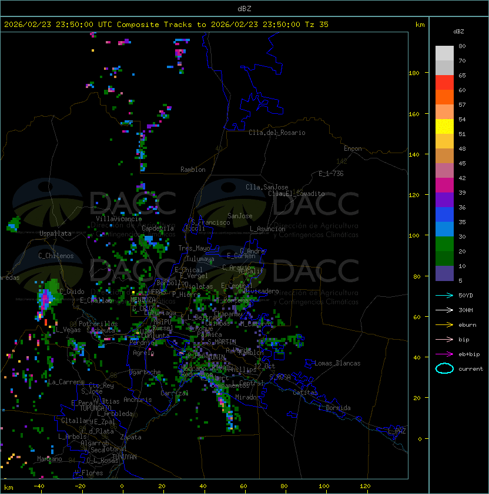Click the white 30HM track arrow in legend
The width and height of the screenshot is (489, 494).
[444, 310]
